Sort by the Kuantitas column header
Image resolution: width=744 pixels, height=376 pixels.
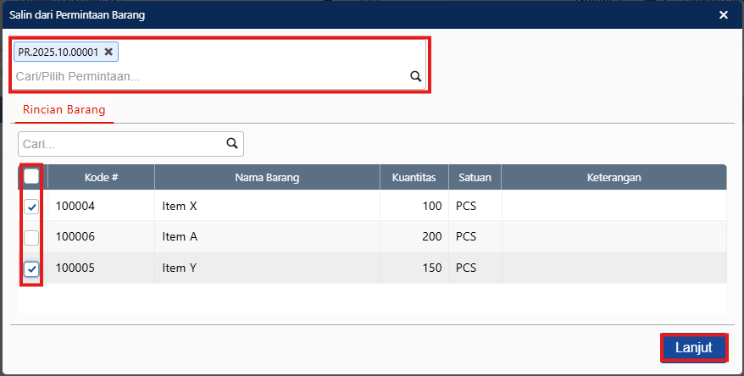414,177
